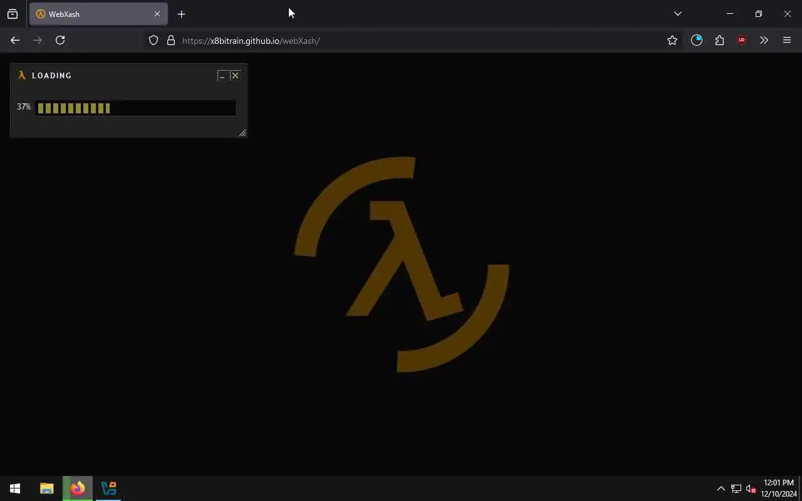802x501 pixels.
Task: Show hidden system tray icons
Action: tap(721, 488)
